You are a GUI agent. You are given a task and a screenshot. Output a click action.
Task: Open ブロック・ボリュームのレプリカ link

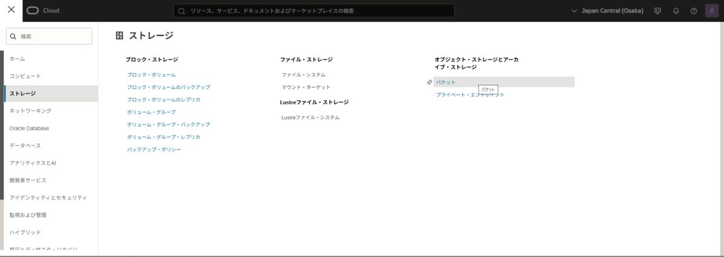pos(164,100)
